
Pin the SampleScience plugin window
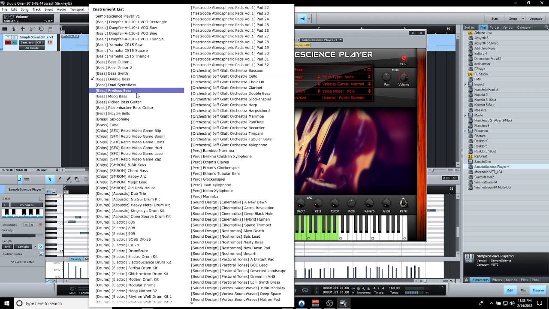click(x=413, y=33)
